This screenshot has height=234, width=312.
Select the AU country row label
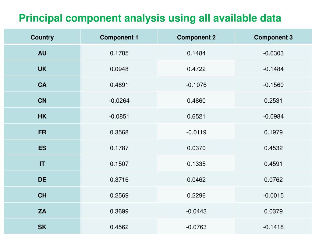tap(42, 53)
